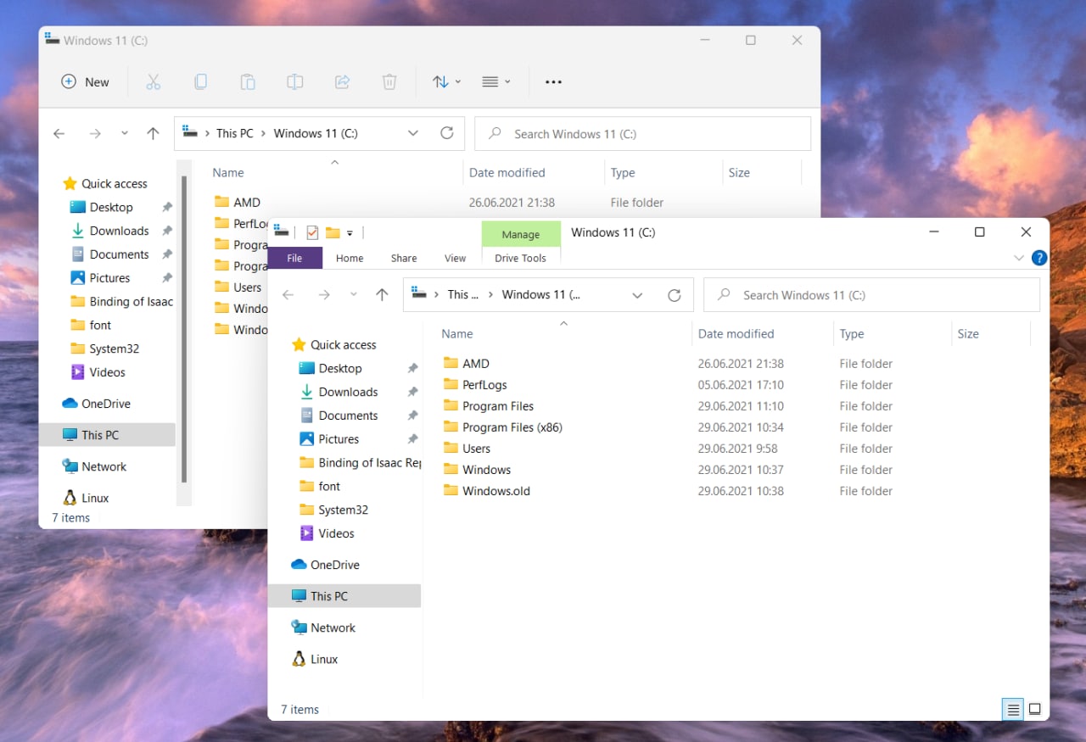Expand address bar history in back window
Viewport: 1086px width, 742px height.
[413, 133]
